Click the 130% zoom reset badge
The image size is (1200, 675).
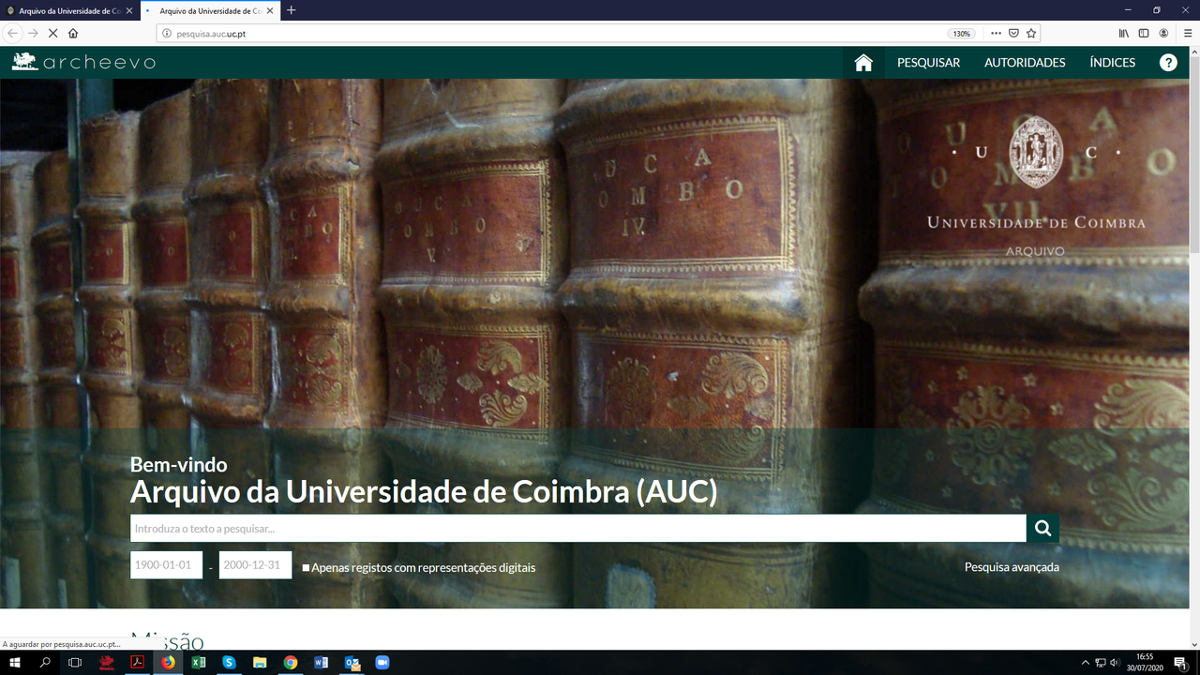coord(961,33)
